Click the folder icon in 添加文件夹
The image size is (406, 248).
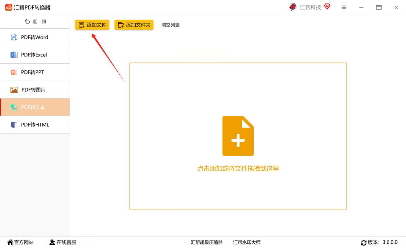click(121, 25)
